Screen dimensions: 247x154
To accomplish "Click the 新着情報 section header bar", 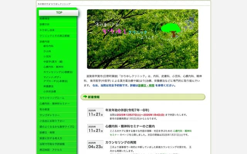I will [143, 97].
